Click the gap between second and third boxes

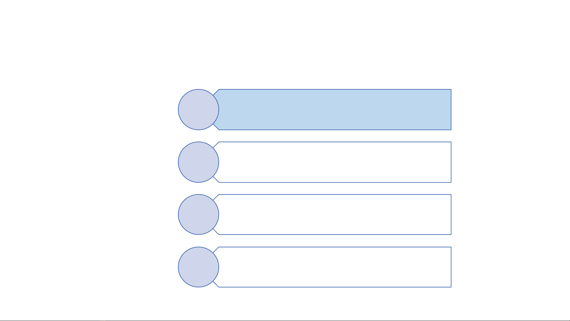click(x=335, y=189)
